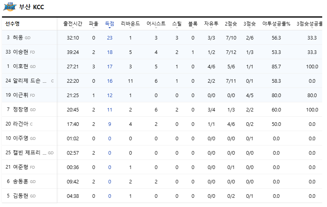Image resolution: width=327 pixels, height=207 pixels.
Task: Click the Busan KCC team logo
Action: (x=10, y=7)
